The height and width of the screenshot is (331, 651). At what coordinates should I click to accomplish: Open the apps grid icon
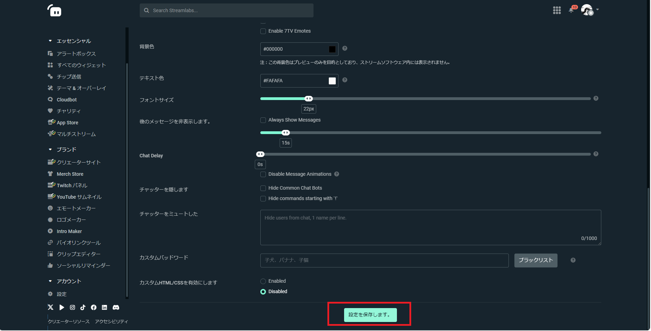coord(557,10)
